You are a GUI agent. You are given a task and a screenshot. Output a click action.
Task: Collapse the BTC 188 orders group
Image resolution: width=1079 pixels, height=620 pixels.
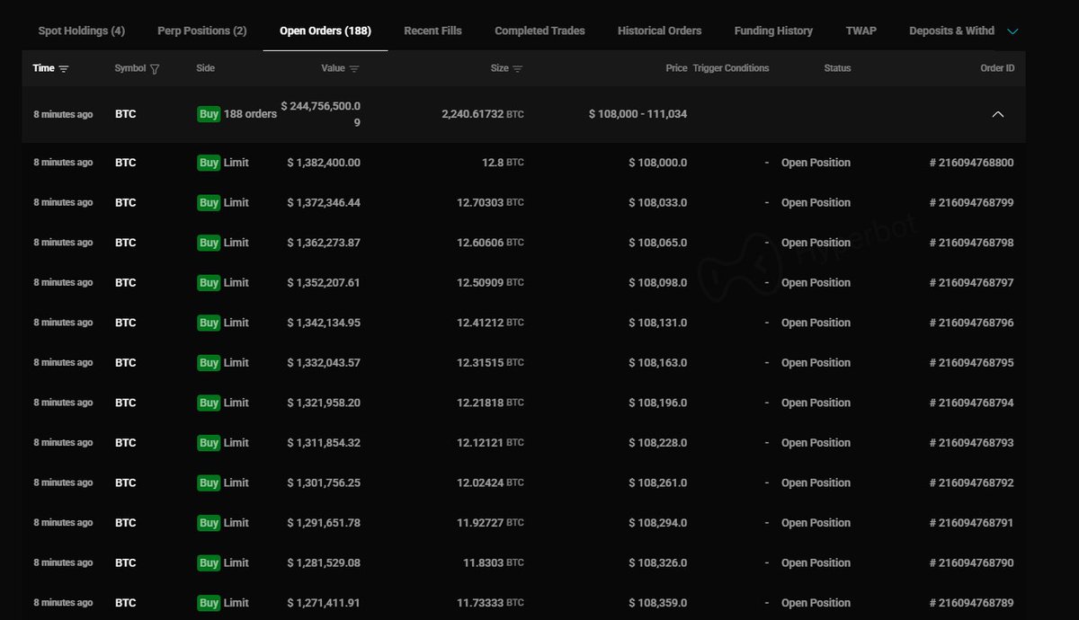(x=997, y=114)
